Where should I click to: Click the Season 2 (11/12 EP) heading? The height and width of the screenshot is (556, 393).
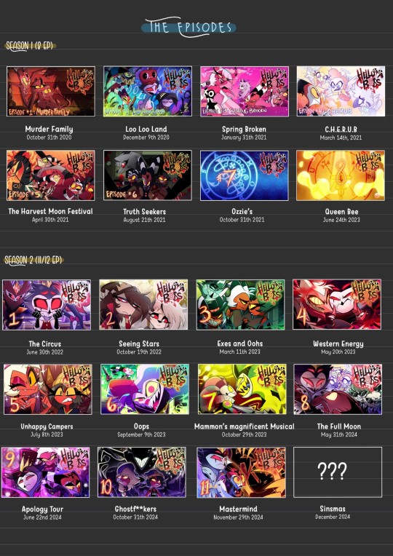pyautogui.click(x=33, y=261)
